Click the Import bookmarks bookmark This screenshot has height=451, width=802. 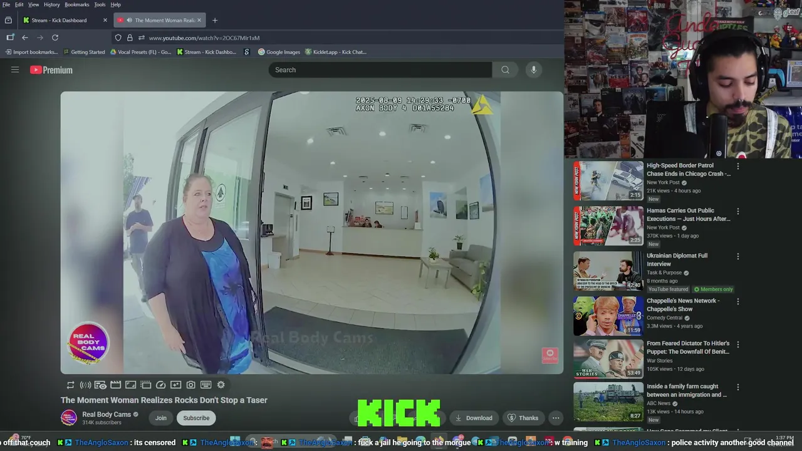pos(31,52)
